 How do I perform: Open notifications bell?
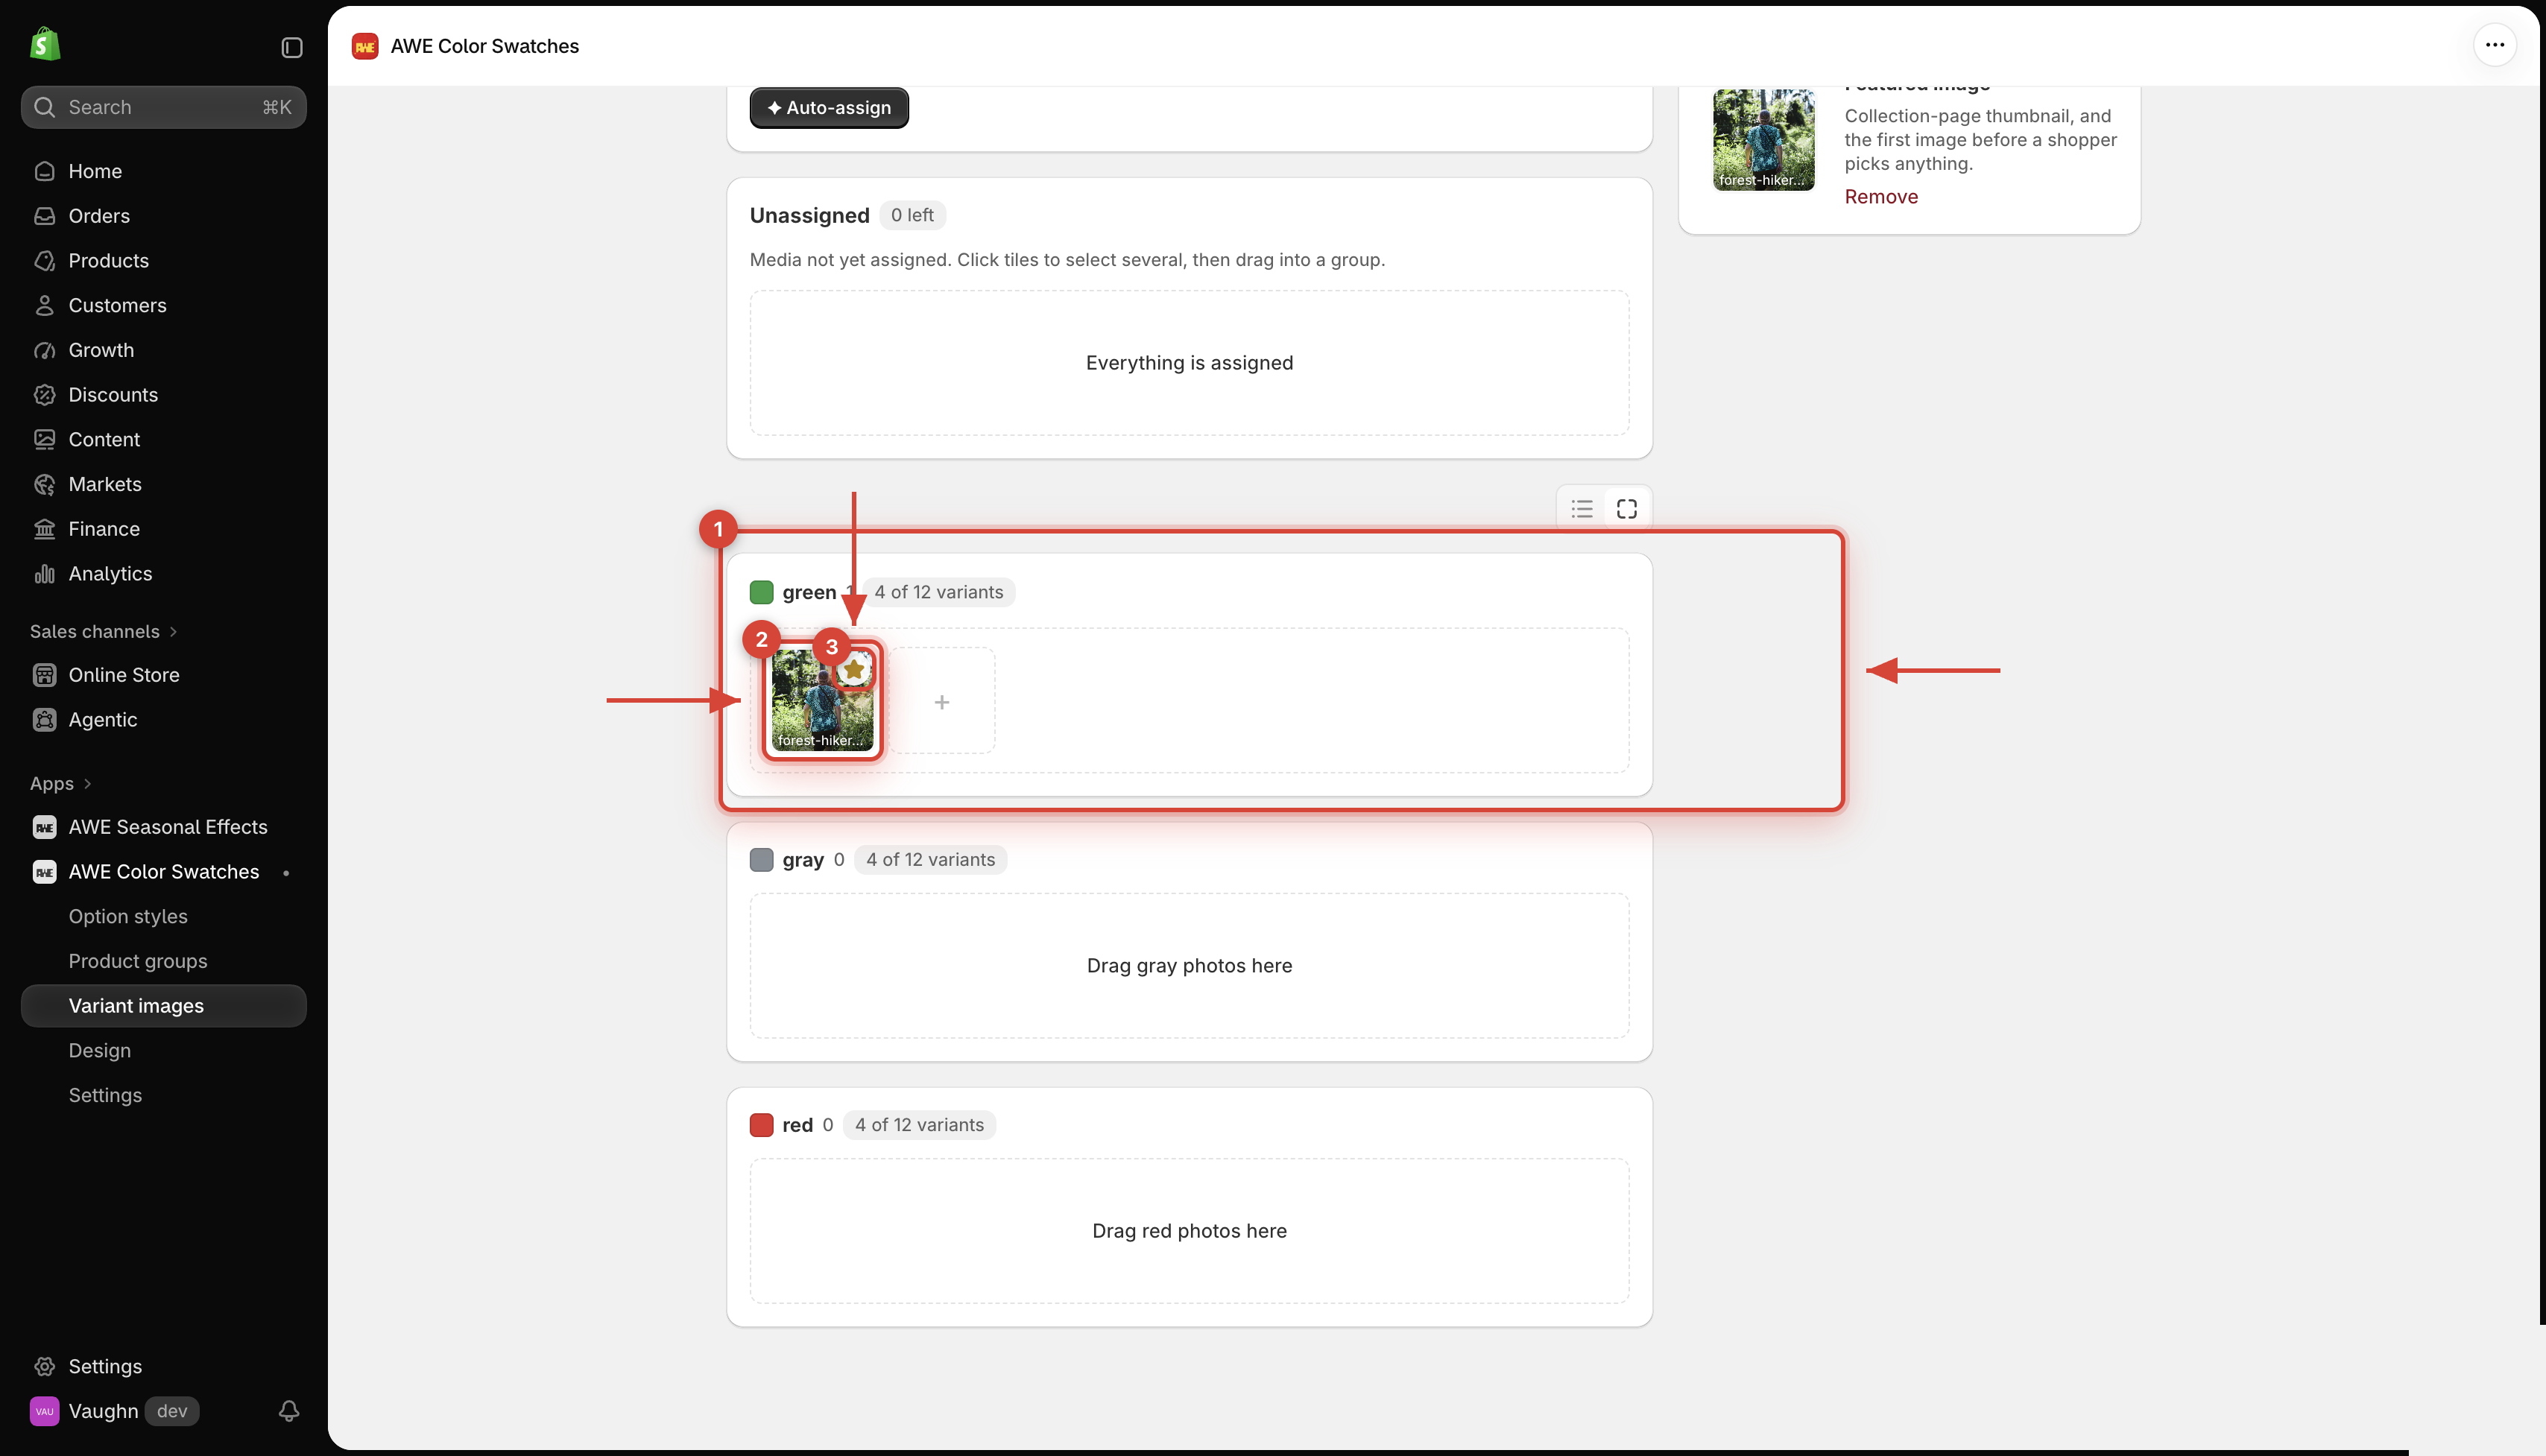click(289, 1411)
